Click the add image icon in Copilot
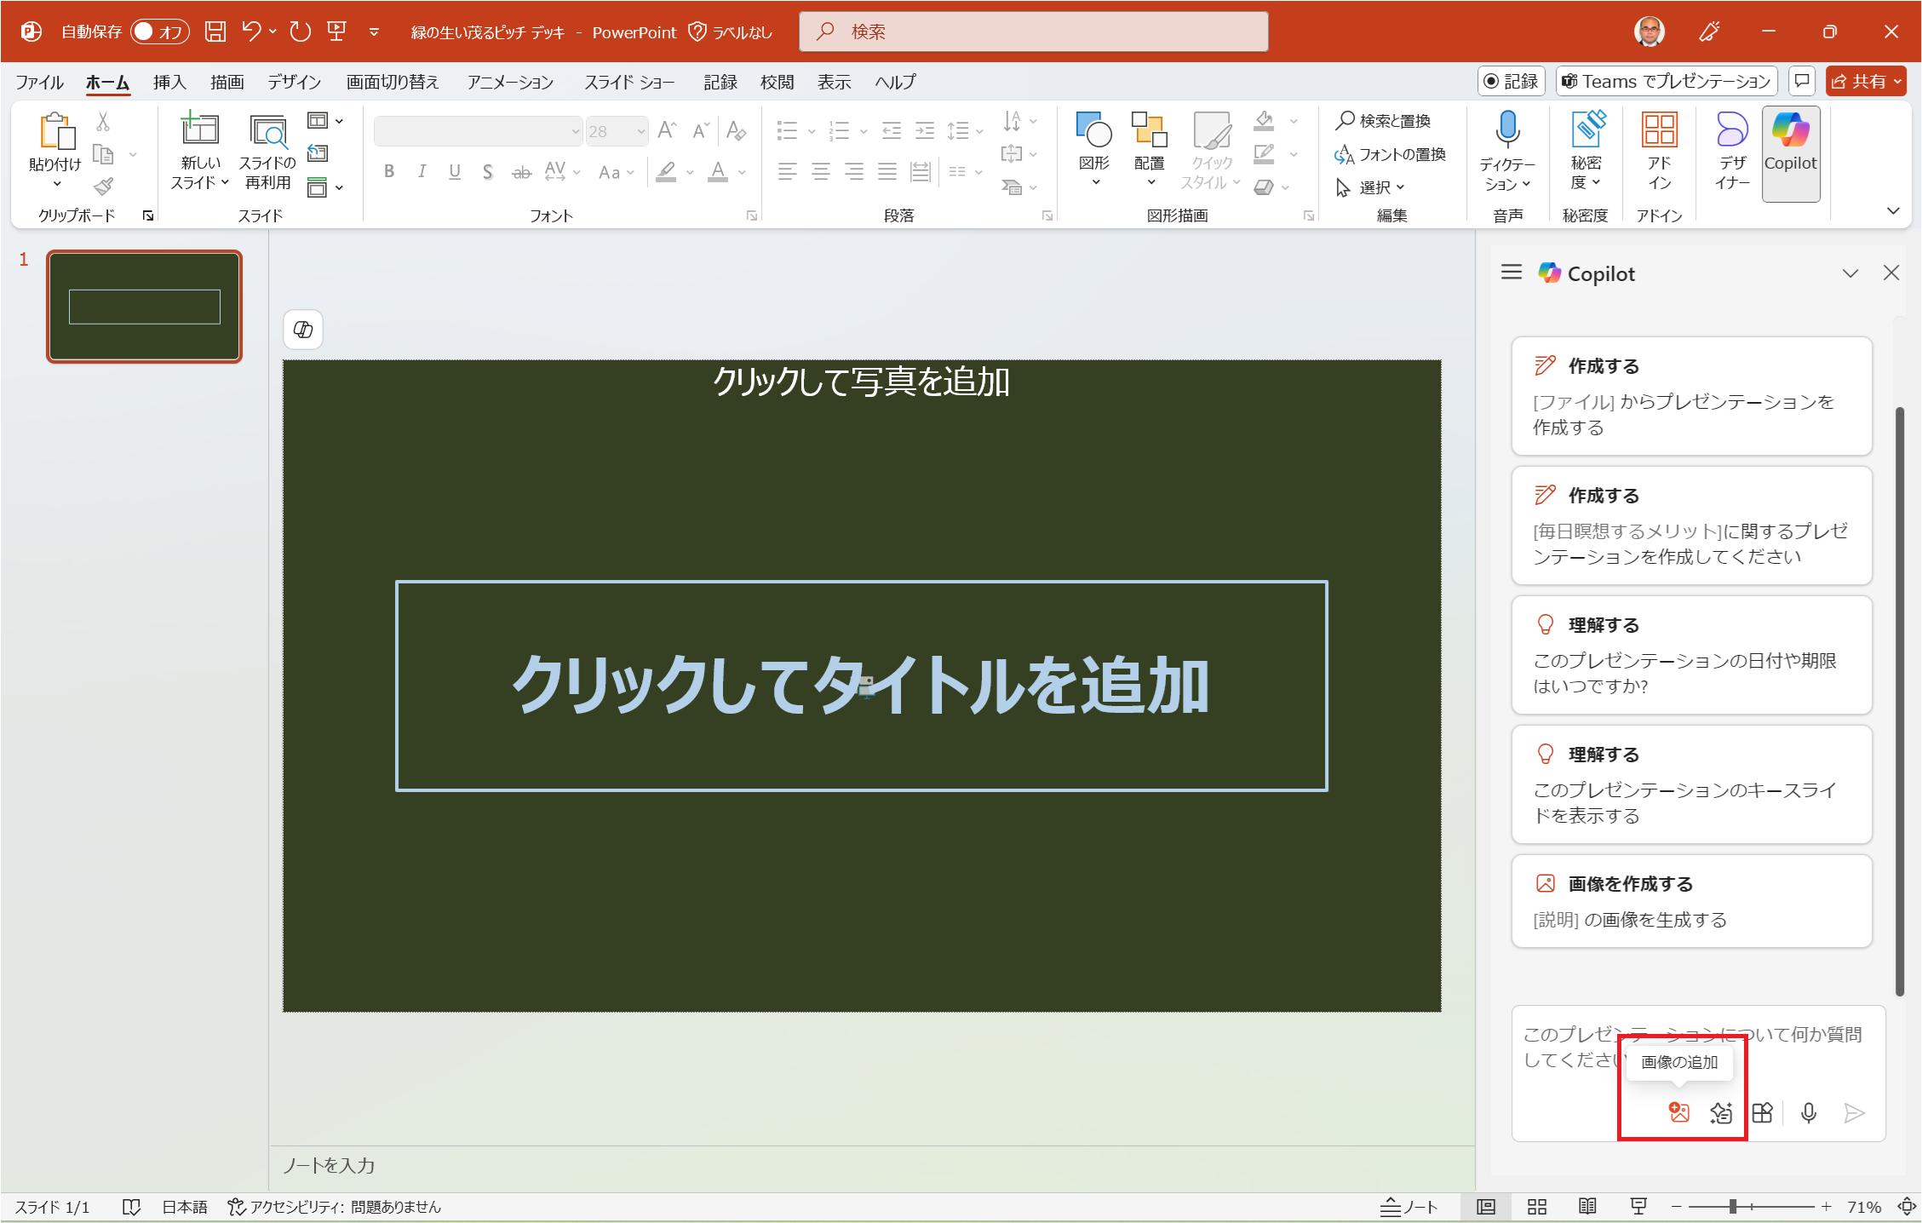Viewport: 1922px width, 1223px height. click(1678, 1112)
